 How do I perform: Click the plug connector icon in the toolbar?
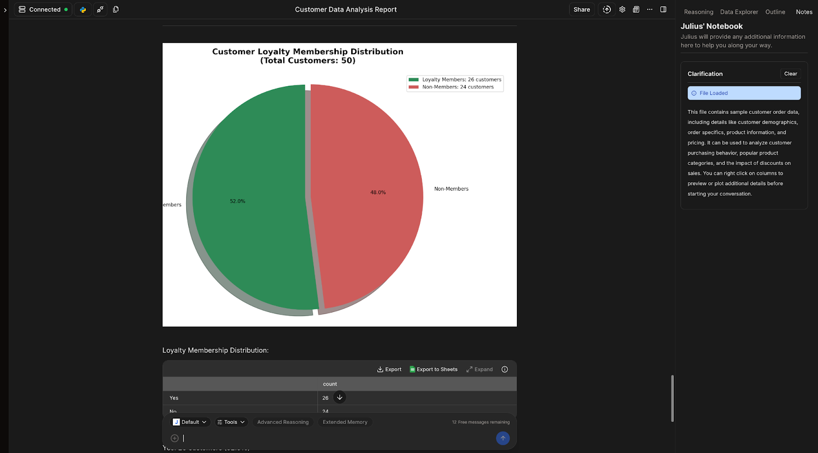(x=100, y=10)
